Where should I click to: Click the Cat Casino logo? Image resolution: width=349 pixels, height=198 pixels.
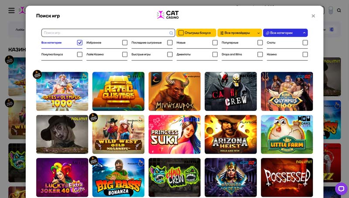[x=168, y=15]
